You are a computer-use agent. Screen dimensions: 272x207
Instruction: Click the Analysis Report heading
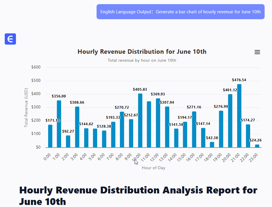(138, 195)
